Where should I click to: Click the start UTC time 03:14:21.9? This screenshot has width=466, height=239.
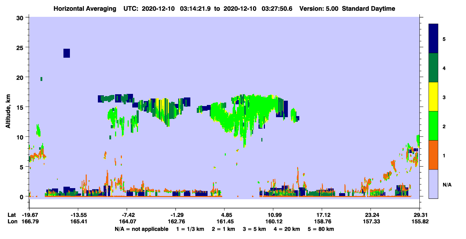pos(194,9)
